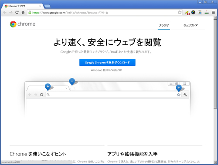The width and height of the screenshot is (218, 165).
Task: Click magnifier icon in illustrated address bar
Action: pos(48,95)
